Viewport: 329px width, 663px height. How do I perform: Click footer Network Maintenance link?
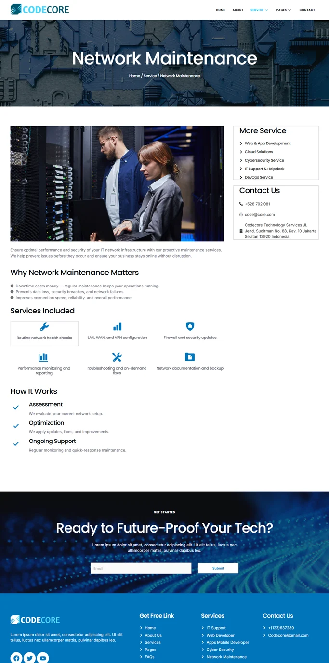coord(226,657)
